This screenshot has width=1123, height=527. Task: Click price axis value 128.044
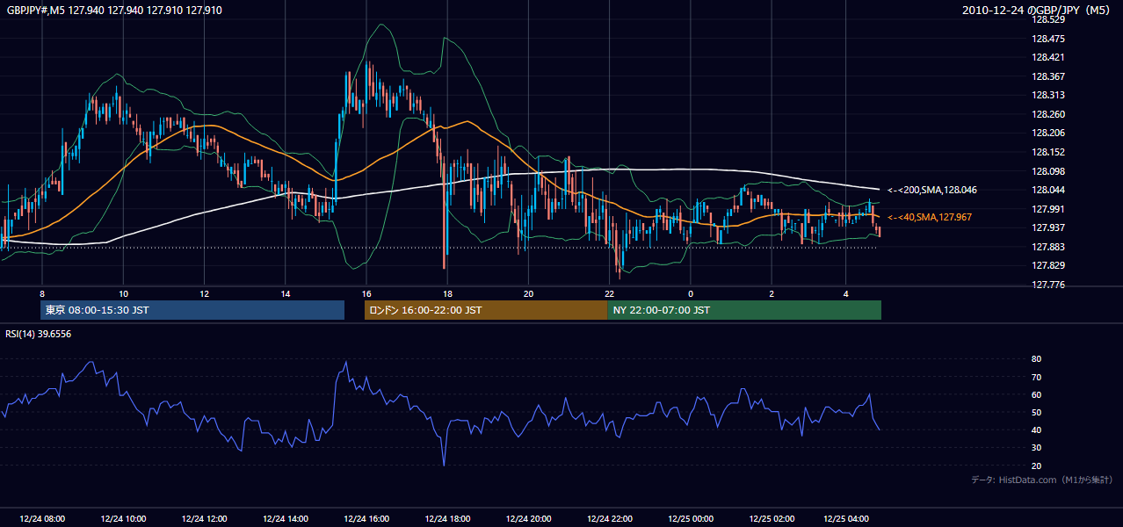[x=1048, y=190]
